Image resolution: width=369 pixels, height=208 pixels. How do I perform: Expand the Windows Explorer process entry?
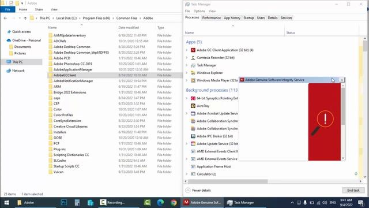click(187, 73)
